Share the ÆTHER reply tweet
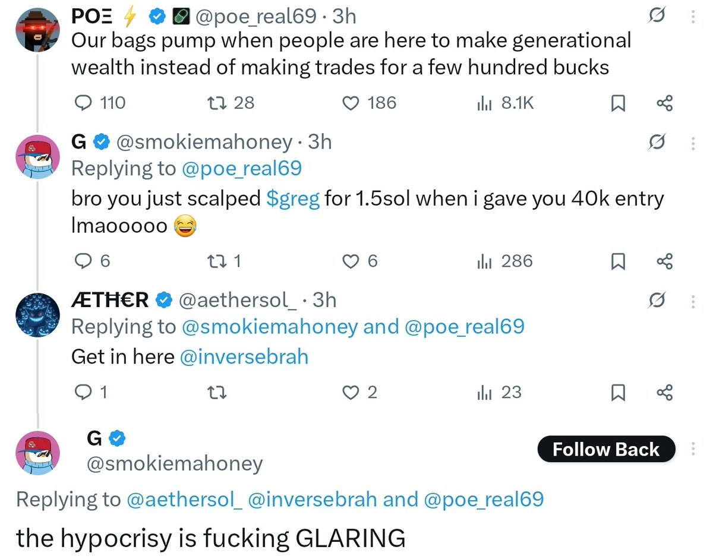The width and height of the screenshot is (713, 559). coord(664,393)
